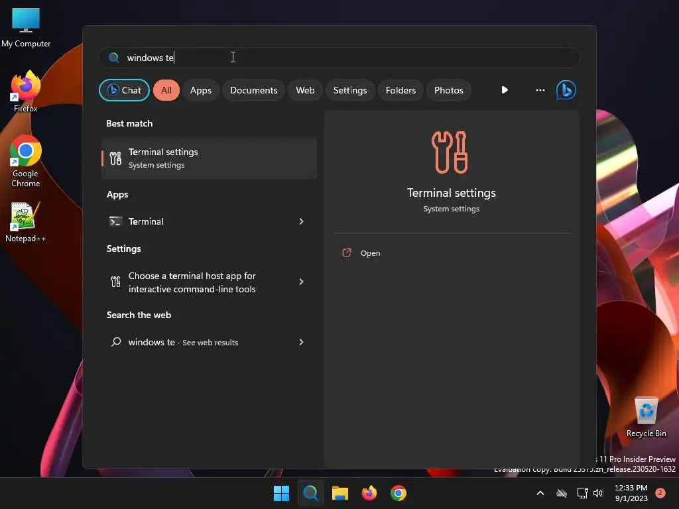Open windows te See web results entry
This screenshot has width=679, height=509.
[209, 342]
